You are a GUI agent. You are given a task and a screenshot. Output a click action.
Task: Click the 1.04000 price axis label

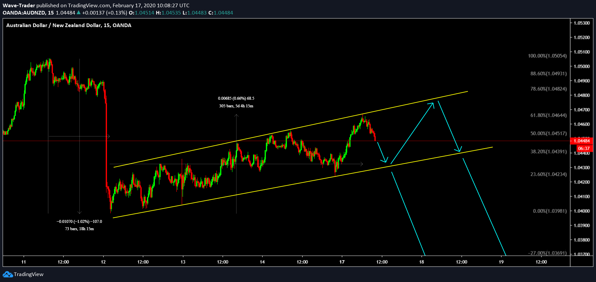pos(582,211)
